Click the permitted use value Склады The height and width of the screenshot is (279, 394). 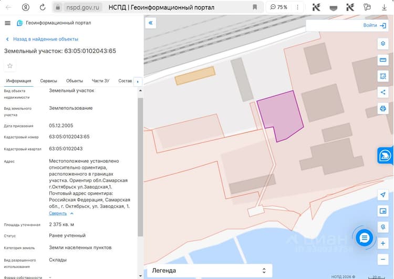point(58,260)
